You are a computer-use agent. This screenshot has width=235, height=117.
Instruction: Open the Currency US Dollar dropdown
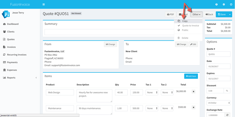tap(218, 103)
